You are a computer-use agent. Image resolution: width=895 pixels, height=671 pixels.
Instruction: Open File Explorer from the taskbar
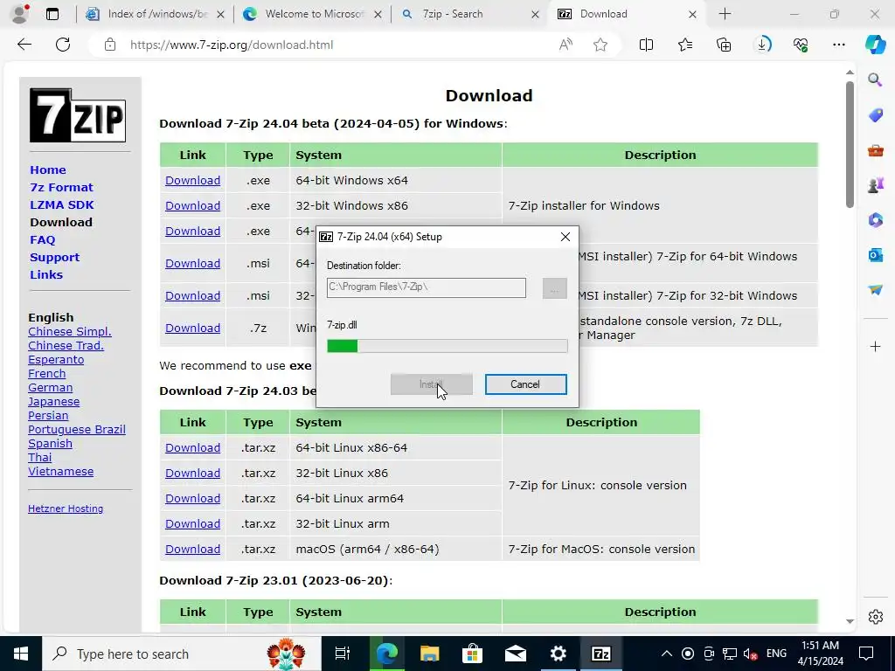tap(429, 654)
